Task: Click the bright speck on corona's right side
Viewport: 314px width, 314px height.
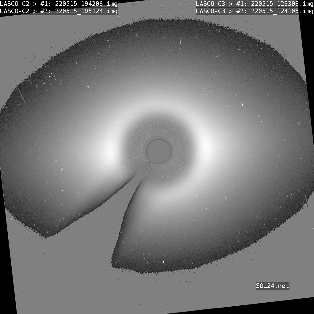Action: [x=242, y=105]
